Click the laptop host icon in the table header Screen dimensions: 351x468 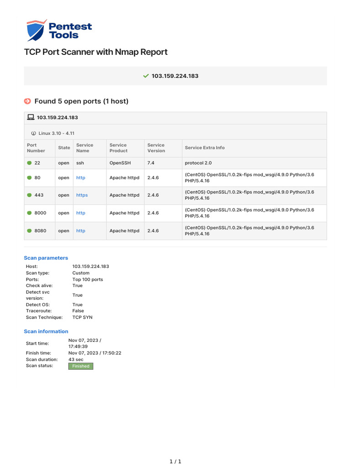pyautogui.click(x=31, y=117)
